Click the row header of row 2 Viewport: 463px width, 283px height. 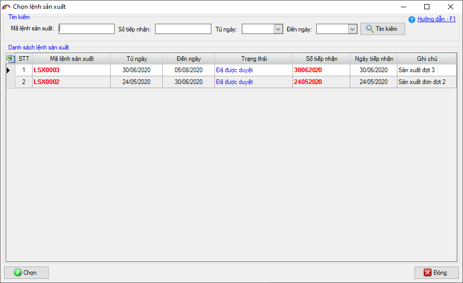coord(11,82)
